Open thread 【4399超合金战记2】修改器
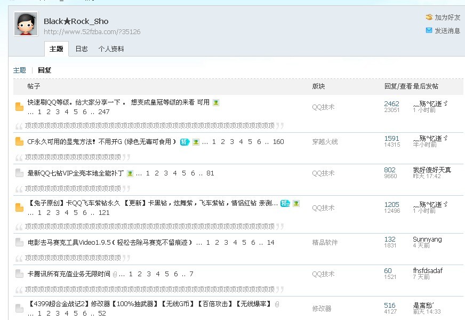 click(x=149, y=304)
